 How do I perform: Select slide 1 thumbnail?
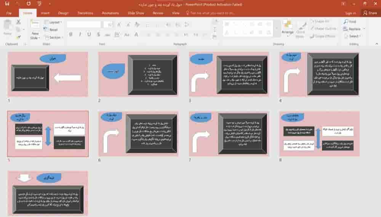[x=48, y=74]
